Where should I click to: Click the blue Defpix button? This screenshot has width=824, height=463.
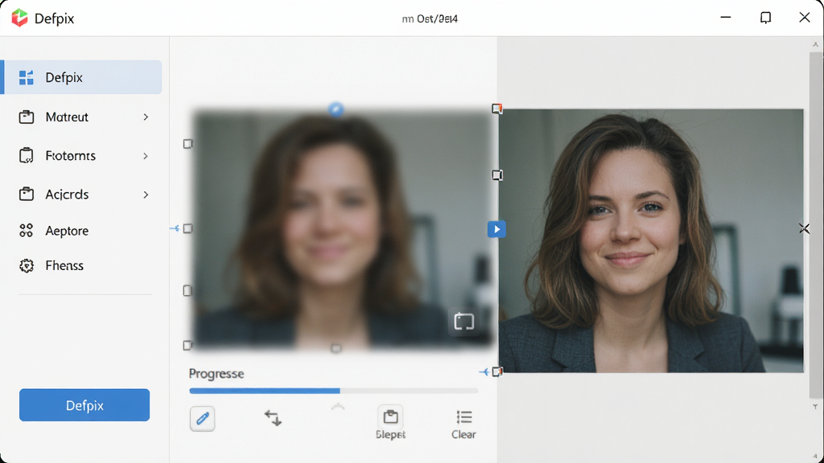[84, 405]
